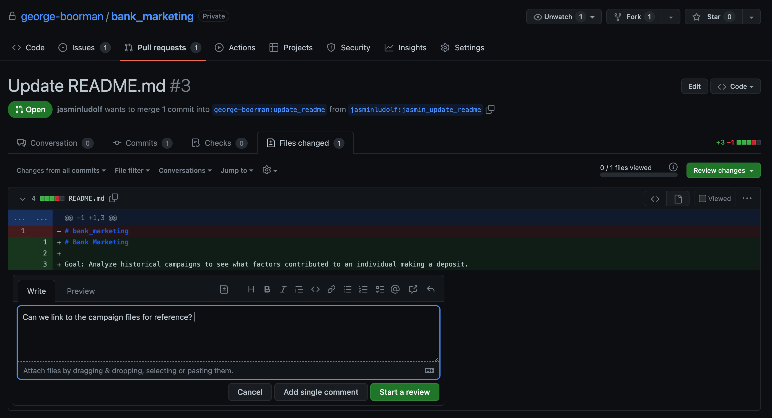This screenshot has height=418, width=772.
Task: Star the repository
Action: (x=713, y=17)
